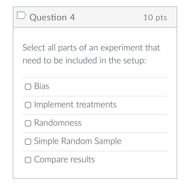Tick the Implement treatments checkbox
The image size is (190, 190).
pos(28,105)
